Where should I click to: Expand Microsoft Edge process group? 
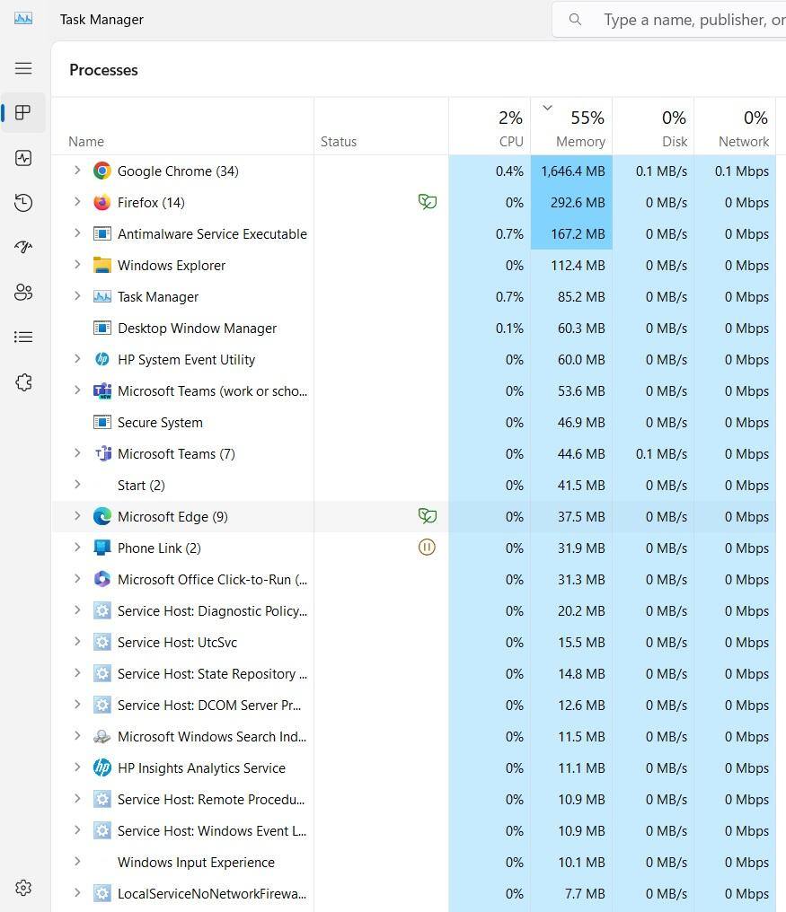(x=77, y=516)
